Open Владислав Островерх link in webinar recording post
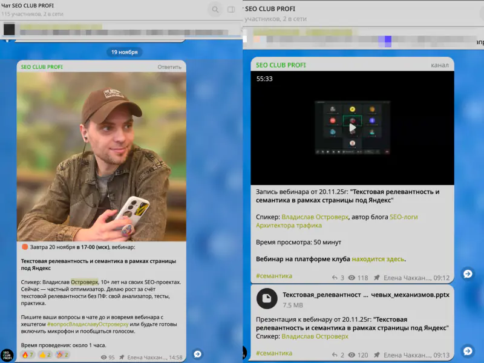Viewport: 484px width, 363px height. [315, 217]
